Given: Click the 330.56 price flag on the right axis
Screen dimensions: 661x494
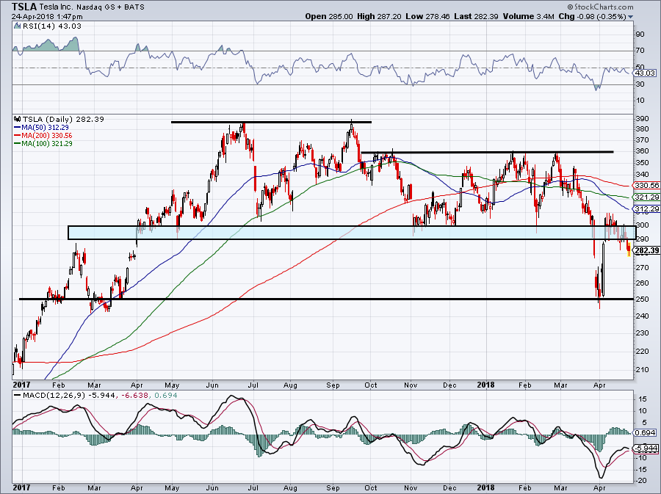Looking at the screenshot, I should (x=645, y=185).
